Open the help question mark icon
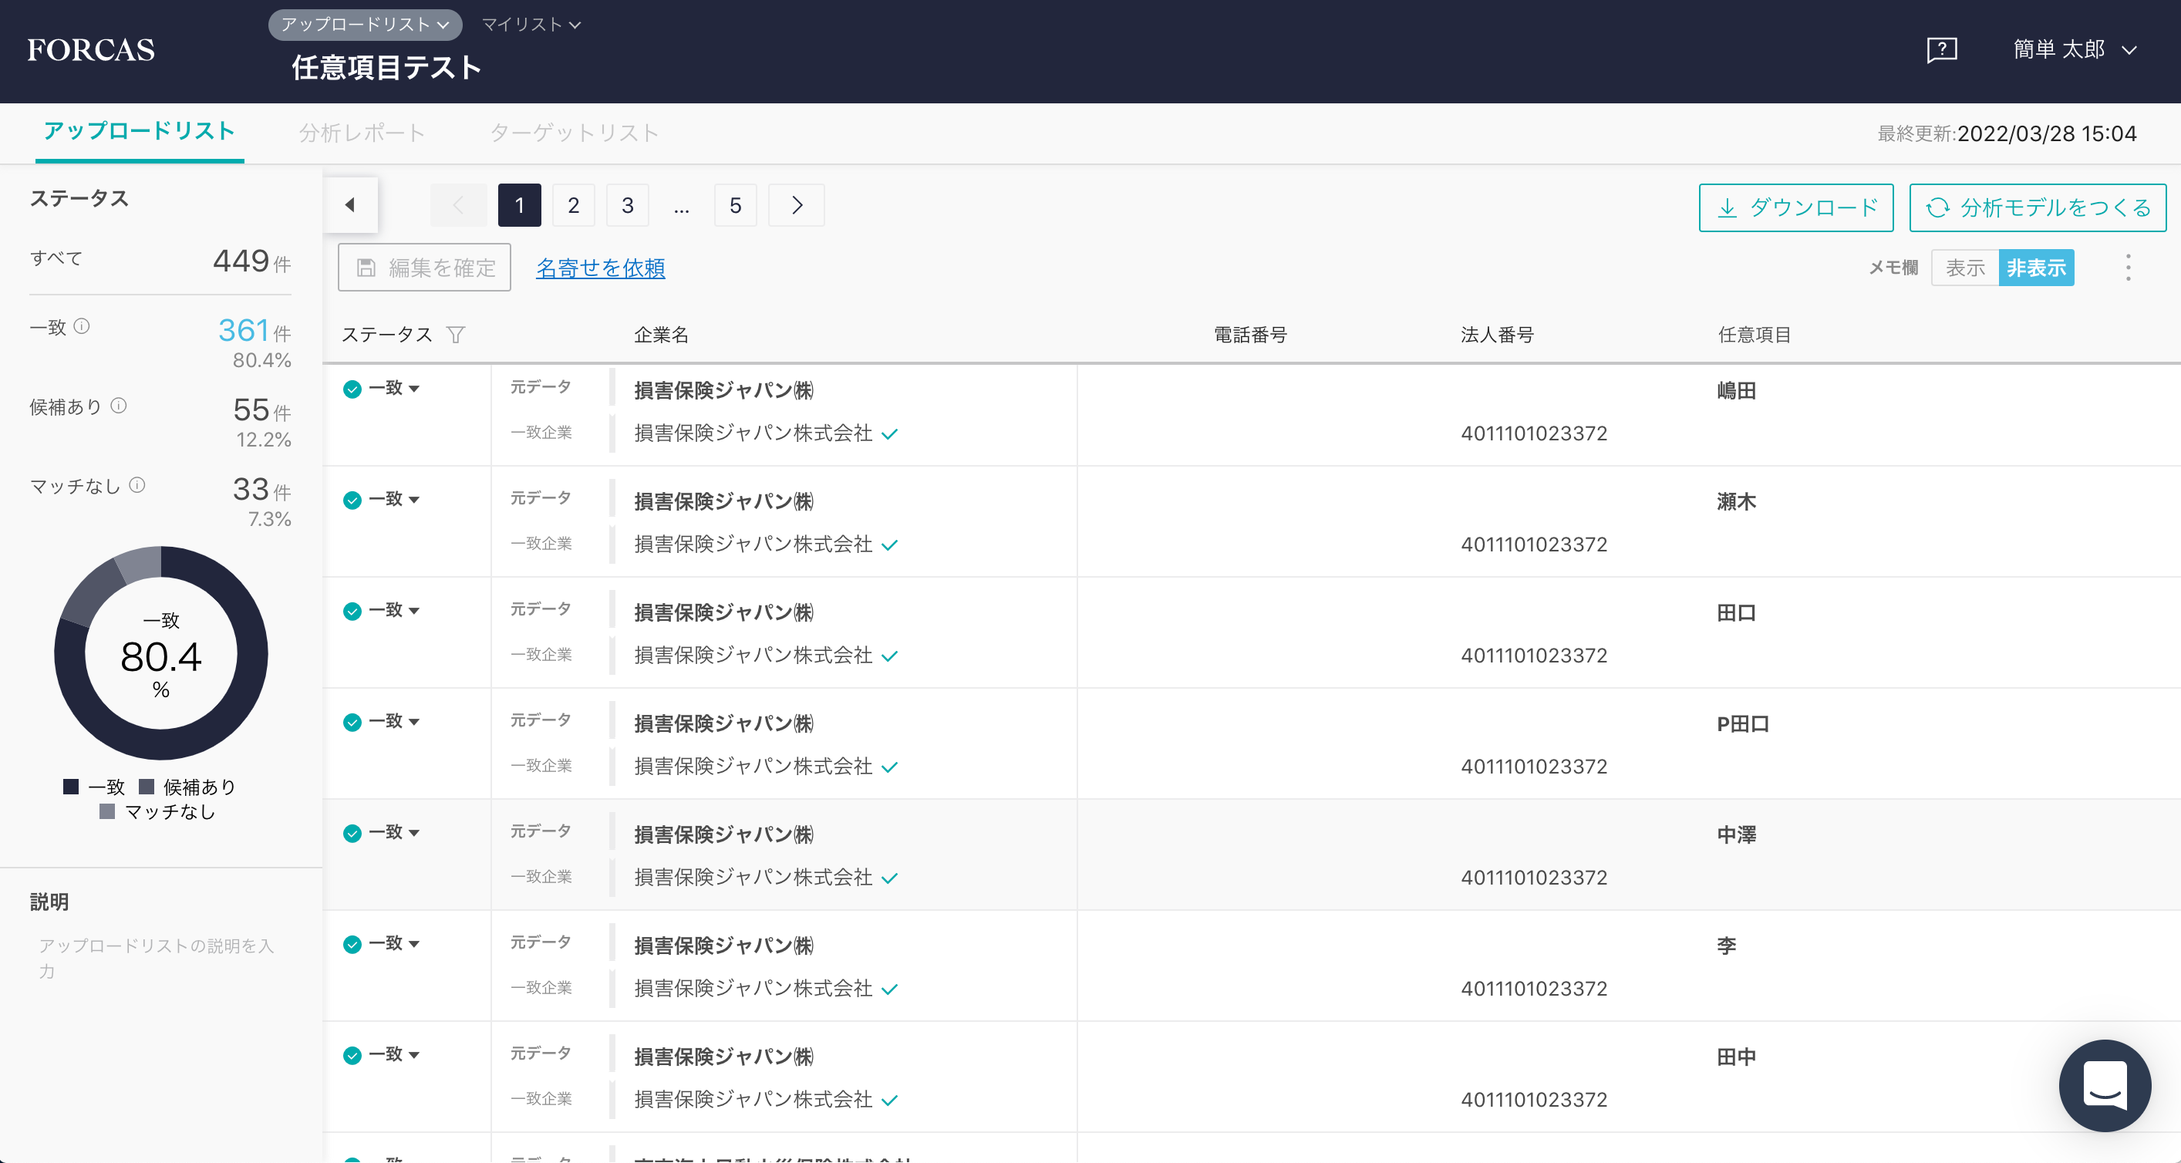Screen dimensions: 2181x1163 click(x=1941, y=50)
